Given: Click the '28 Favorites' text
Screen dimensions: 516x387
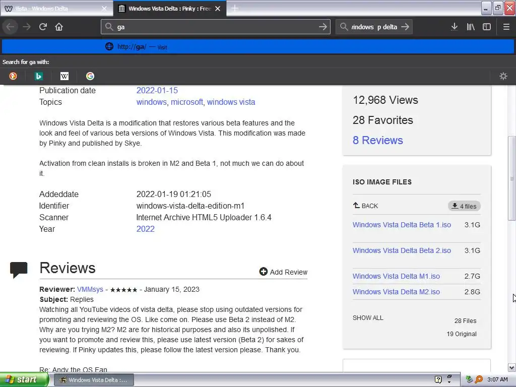Looking at the screenshot, I should tap(382, 120).
